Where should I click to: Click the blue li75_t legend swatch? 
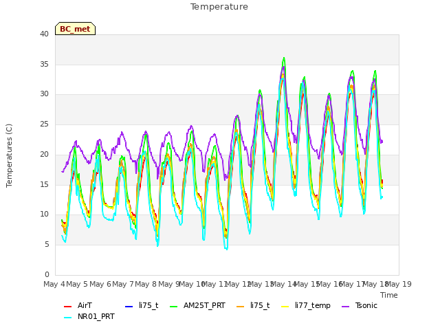[x=129, y=306]
